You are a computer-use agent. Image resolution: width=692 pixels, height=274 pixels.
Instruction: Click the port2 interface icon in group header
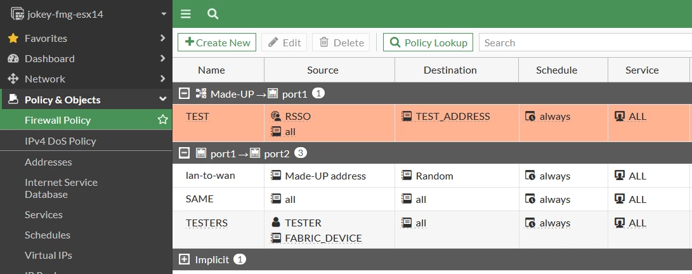pyautogui.click(x=254, y=153)
